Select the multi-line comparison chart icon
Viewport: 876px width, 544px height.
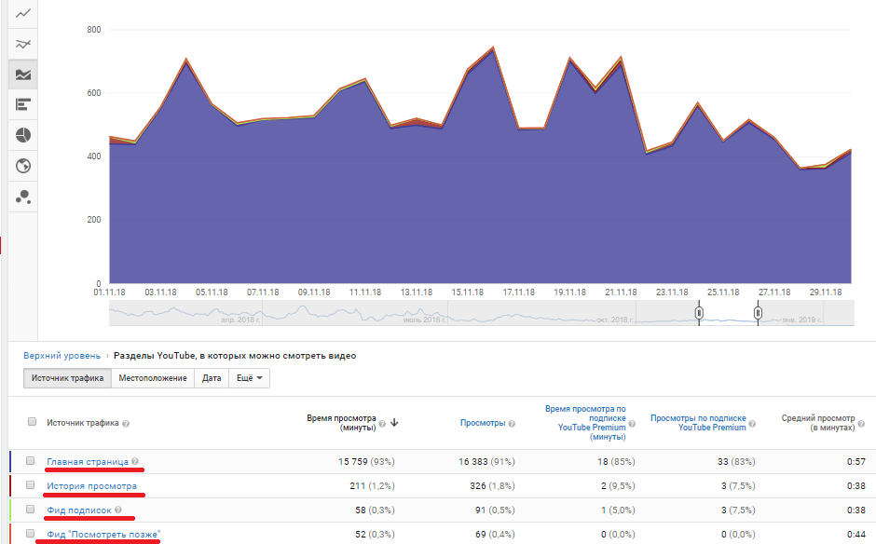coord(23,44)
